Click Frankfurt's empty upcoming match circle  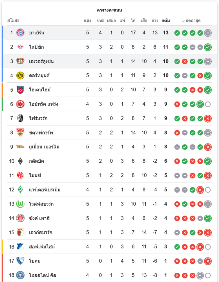tap(208, 104)
